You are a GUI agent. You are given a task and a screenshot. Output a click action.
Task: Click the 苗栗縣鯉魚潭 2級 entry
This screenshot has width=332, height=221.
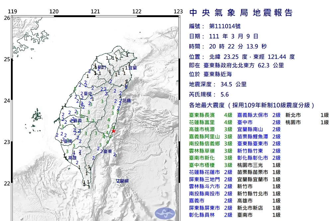(259, 136)
